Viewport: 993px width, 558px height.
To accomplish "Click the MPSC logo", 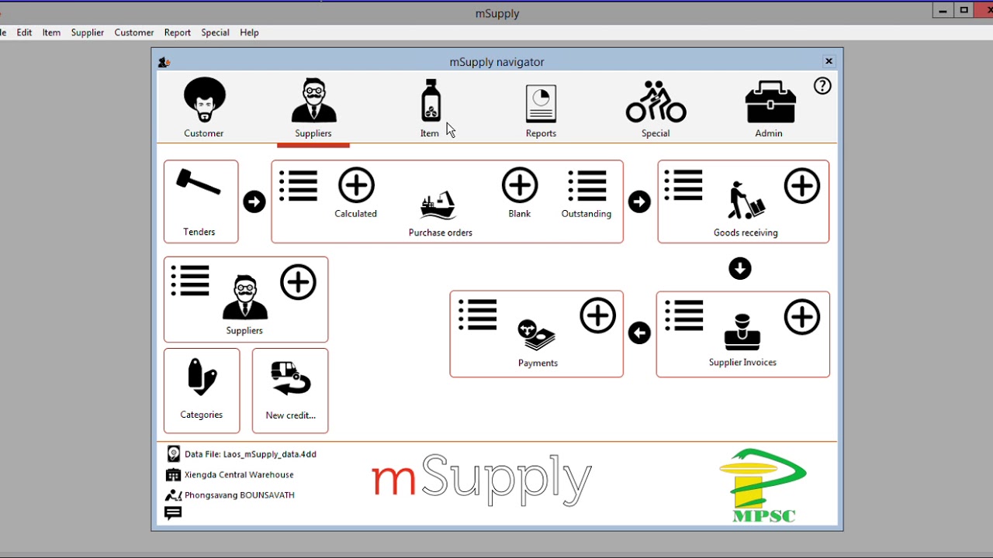I will point(763,485).
